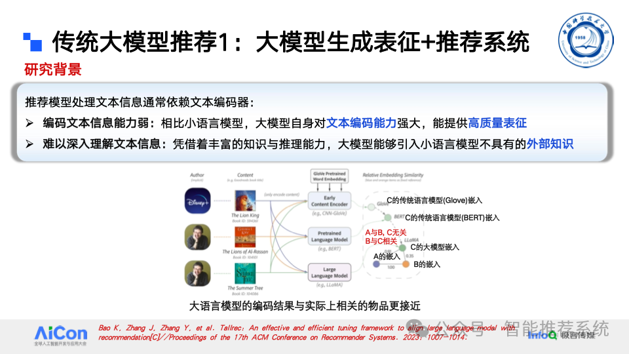The image size is (629, 354).
Task: Click the slide title 传统大模型推荐1
Action: (291, 42)
